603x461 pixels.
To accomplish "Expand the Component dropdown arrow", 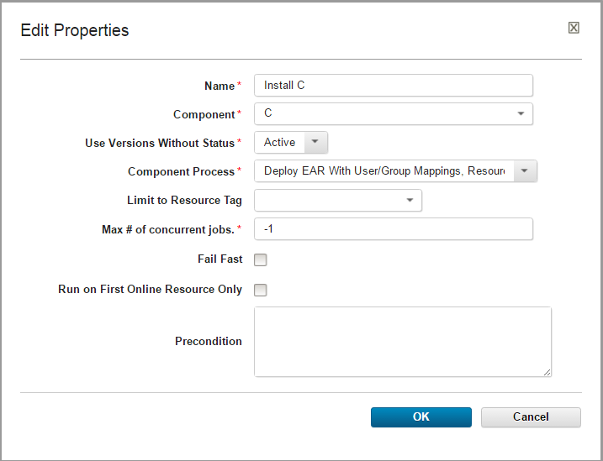I will (521, 113).
